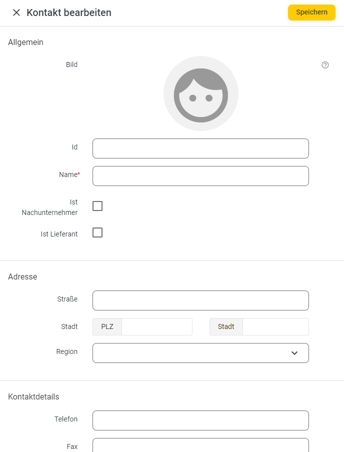Click the Allgemein section heading
Image resolution: width=344 pixels, height=452 pixels.
(x=25, y=42)
